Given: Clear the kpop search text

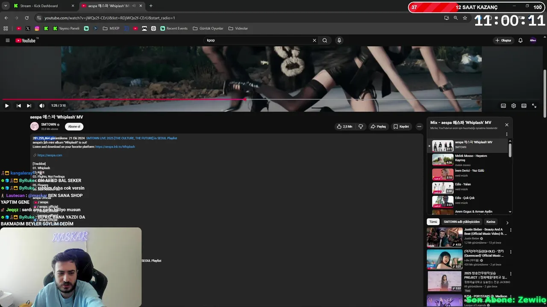Looking at the screenshot, I should pyautogui.click(x=315, y=41).
